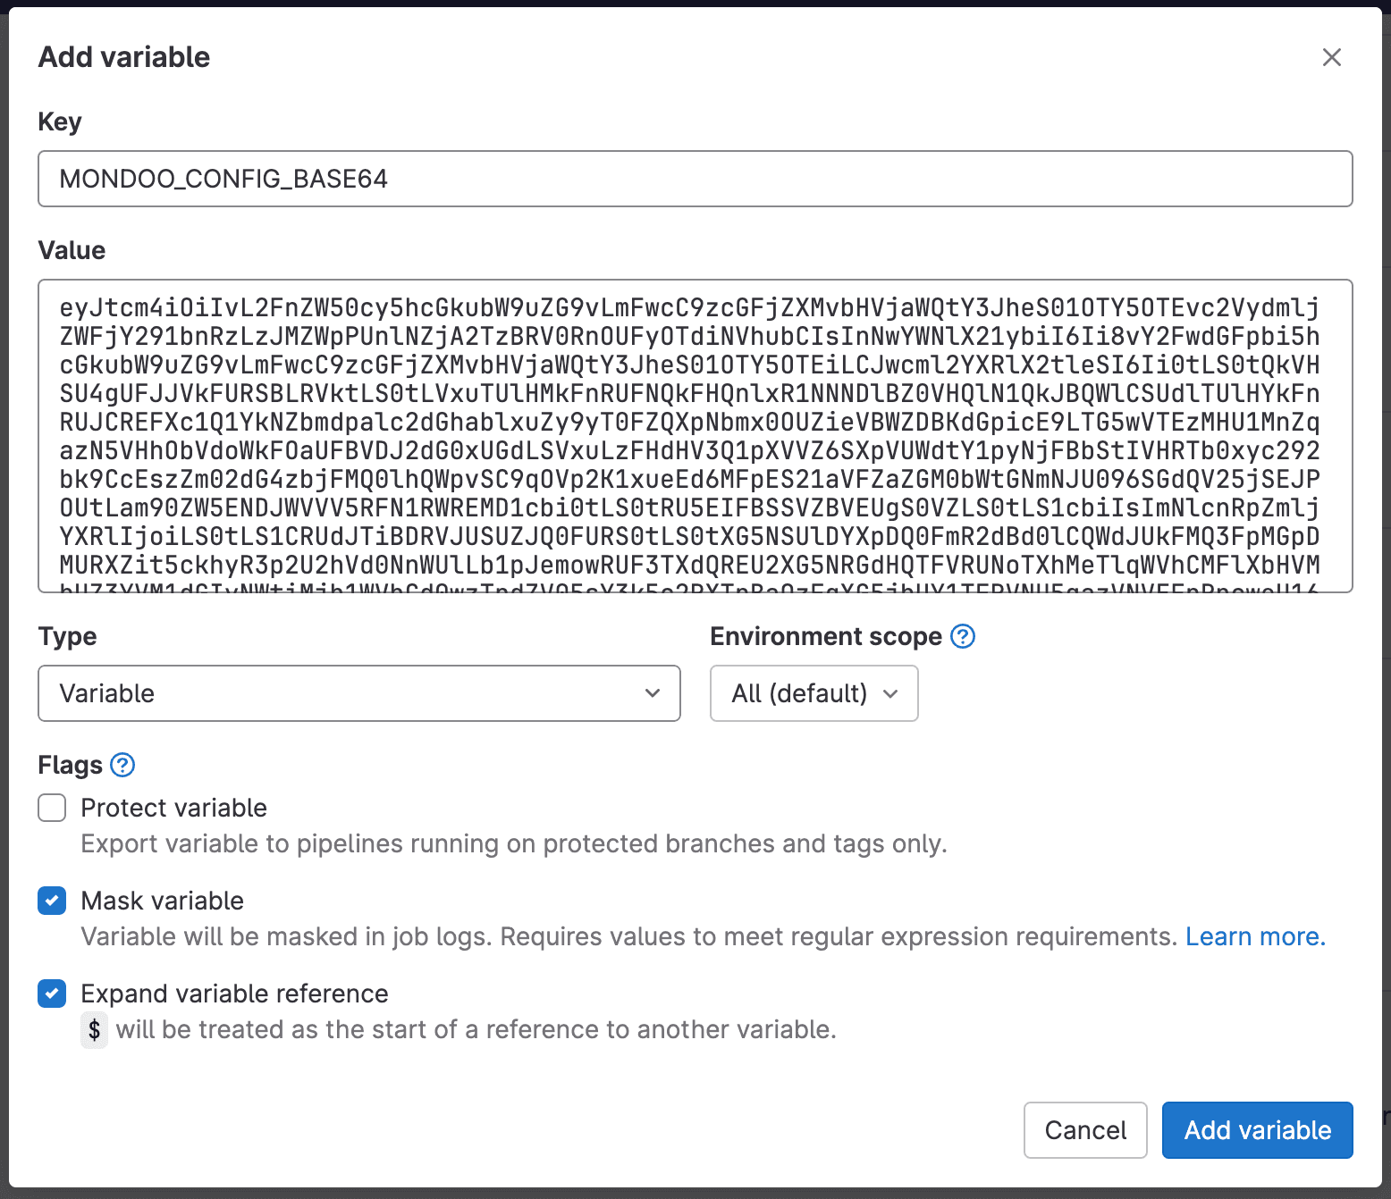
Task: Open the Type dropdown showing Variable
Action: tap(358, 693)
